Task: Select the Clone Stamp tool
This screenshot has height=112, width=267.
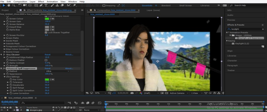Action: click(x=57, y=6)
